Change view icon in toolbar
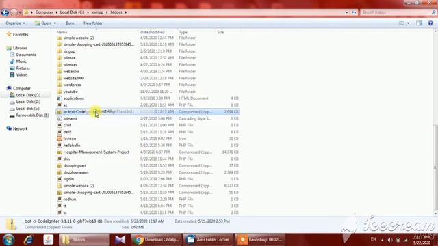This screenshot has width=438, height=246. tap(402, 23)
